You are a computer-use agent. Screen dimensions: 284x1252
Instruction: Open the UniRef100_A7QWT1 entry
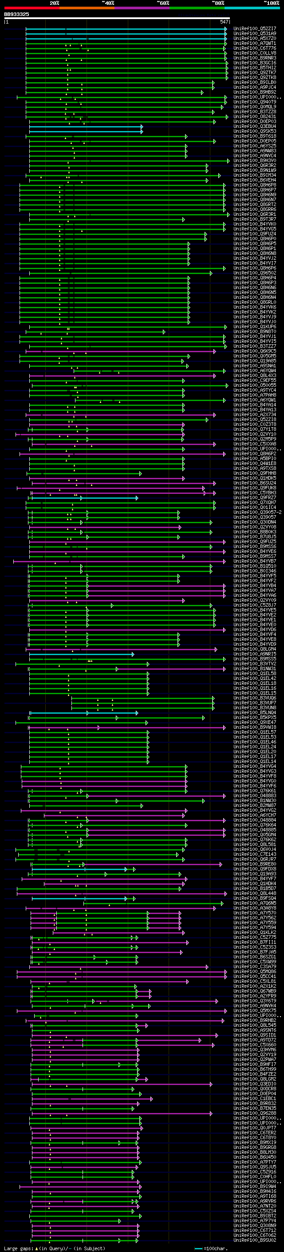(x=254, y=43)
